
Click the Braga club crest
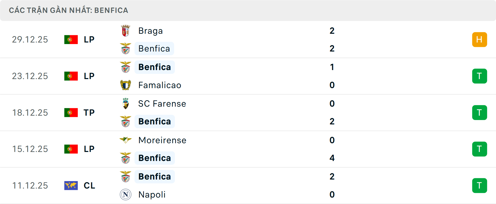[x=126, y=31]
